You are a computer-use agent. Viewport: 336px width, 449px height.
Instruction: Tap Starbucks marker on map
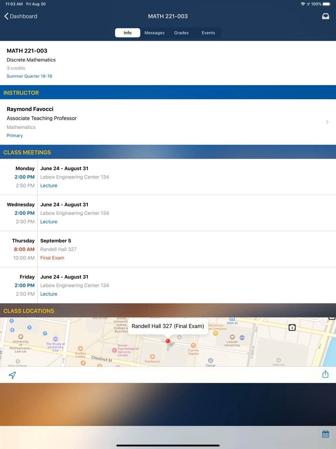(x=152, y=356)
